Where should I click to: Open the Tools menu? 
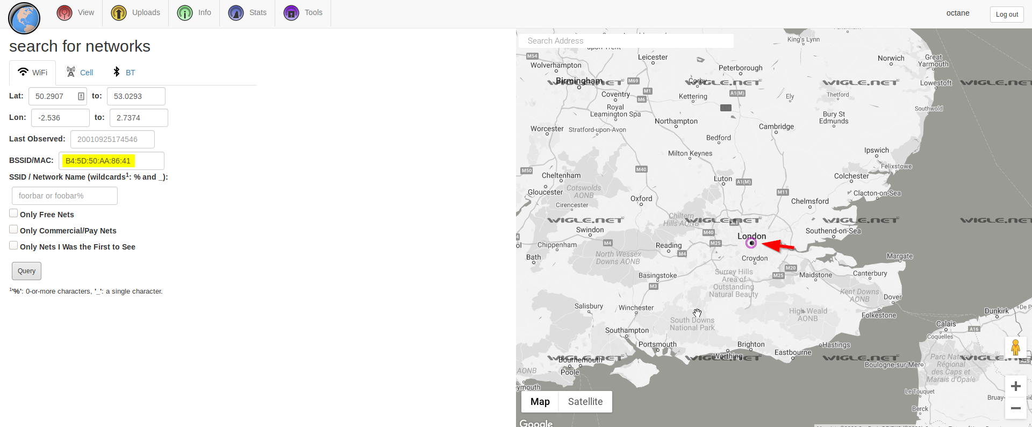(303, 13)
